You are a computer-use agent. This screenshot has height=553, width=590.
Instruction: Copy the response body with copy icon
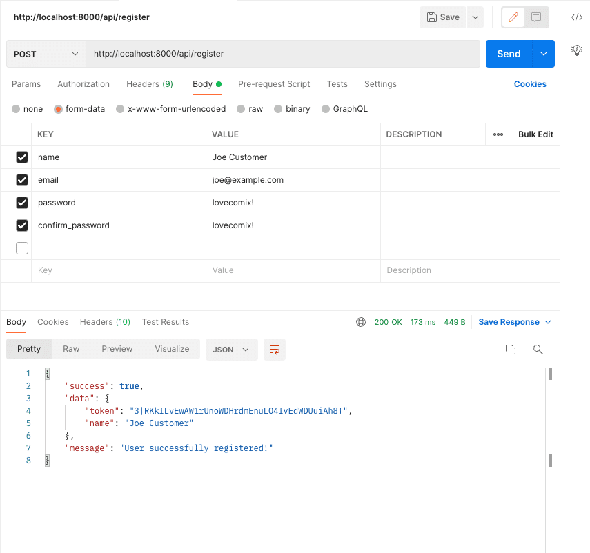[510, 350]
